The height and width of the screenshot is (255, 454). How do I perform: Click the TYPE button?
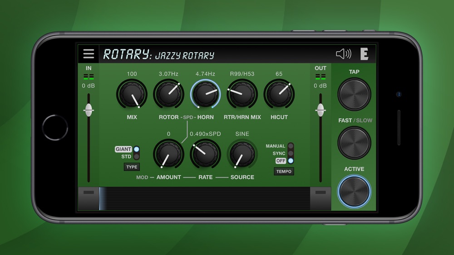132,167
